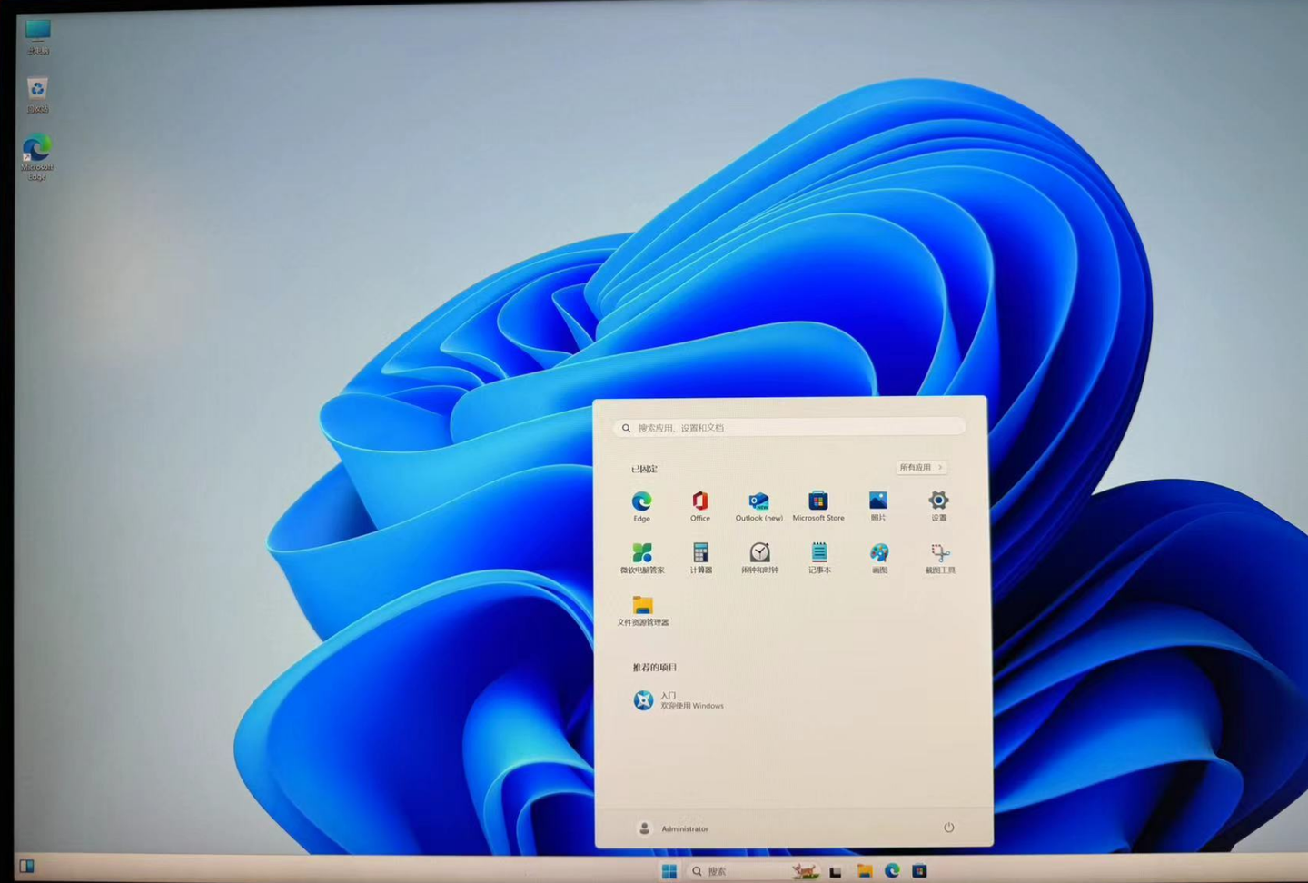
Task: Click the power button in the Start menu
Action: click(x=948, y=828)
